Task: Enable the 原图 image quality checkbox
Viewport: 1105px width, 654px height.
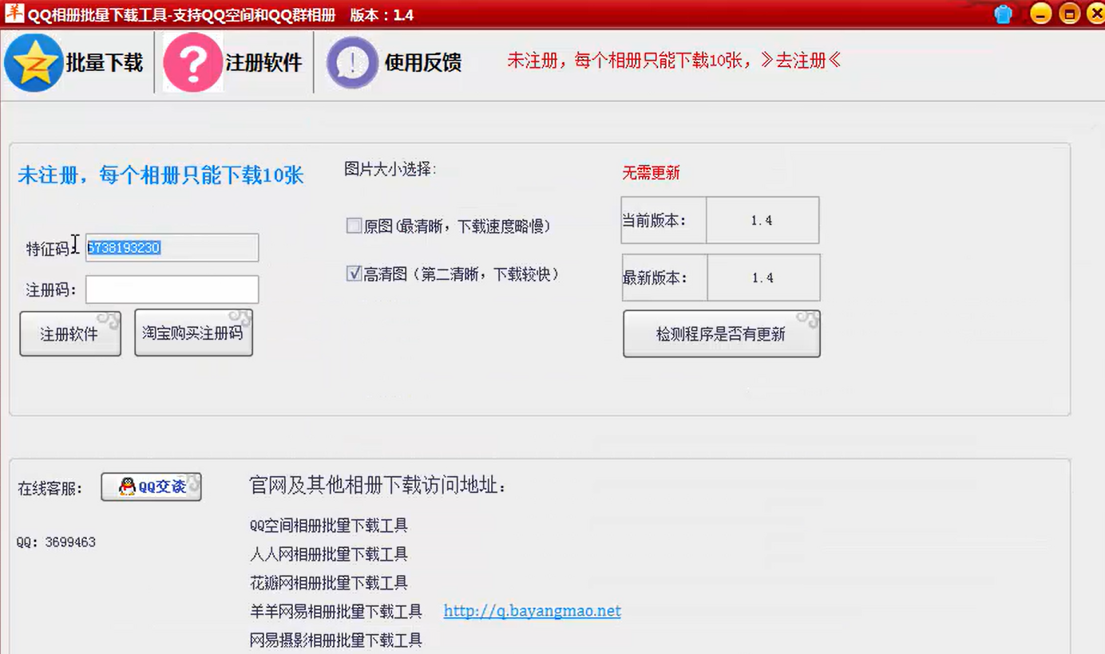Action: click(x=354, y=226)
